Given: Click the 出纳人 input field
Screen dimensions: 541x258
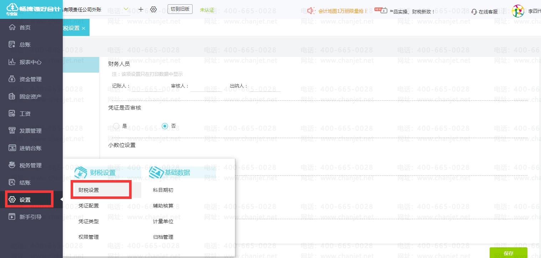Looking at the screenshot, I should point(265,86).
